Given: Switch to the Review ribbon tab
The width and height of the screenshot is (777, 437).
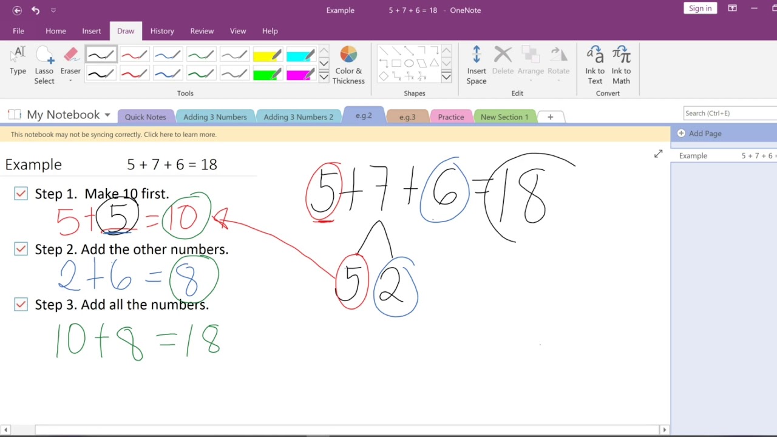Looking at the screenshot, I should point(202,31).
